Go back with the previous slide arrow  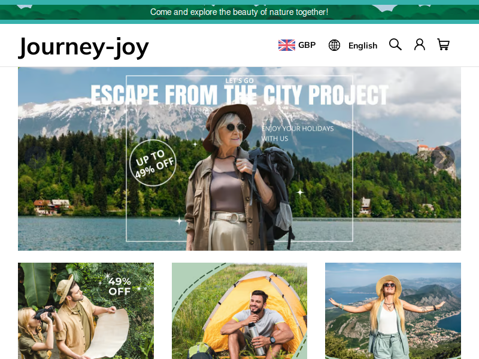(36, 157)
